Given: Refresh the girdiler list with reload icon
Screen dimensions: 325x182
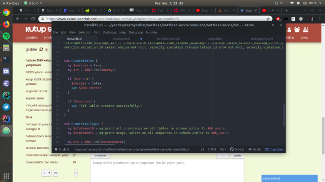Looking at the screenshot, I should coord(41,49).
